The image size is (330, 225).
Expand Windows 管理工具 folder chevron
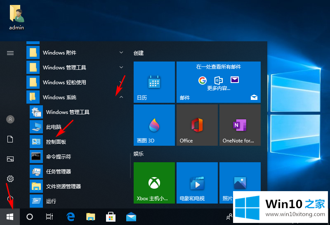click(121, 67)
